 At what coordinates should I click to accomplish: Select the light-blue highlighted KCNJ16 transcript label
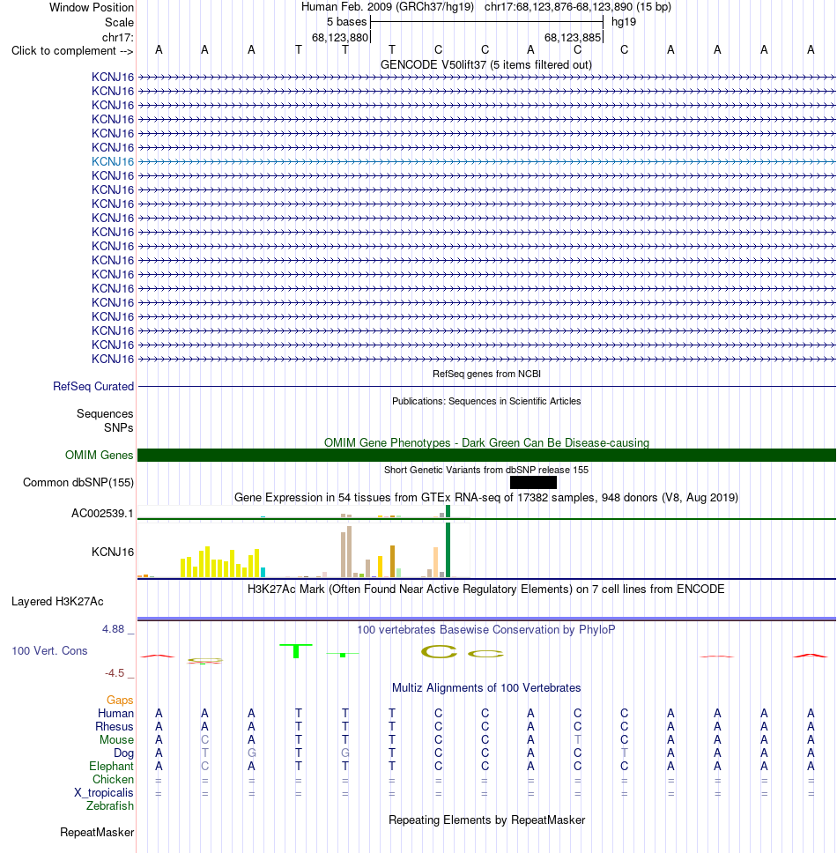tap(113, 161)
